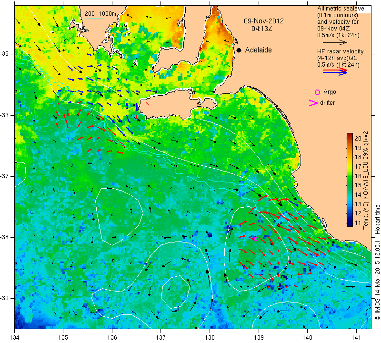The image size is (381, 343).
Task: Select latitude axis label -36
Action: [x=5, y=115]
